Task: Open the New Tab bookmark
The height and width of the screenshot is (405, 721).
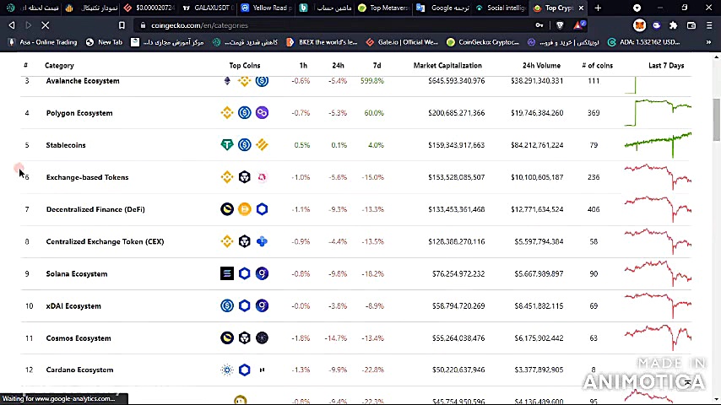Action: click(x=104, y=42)
